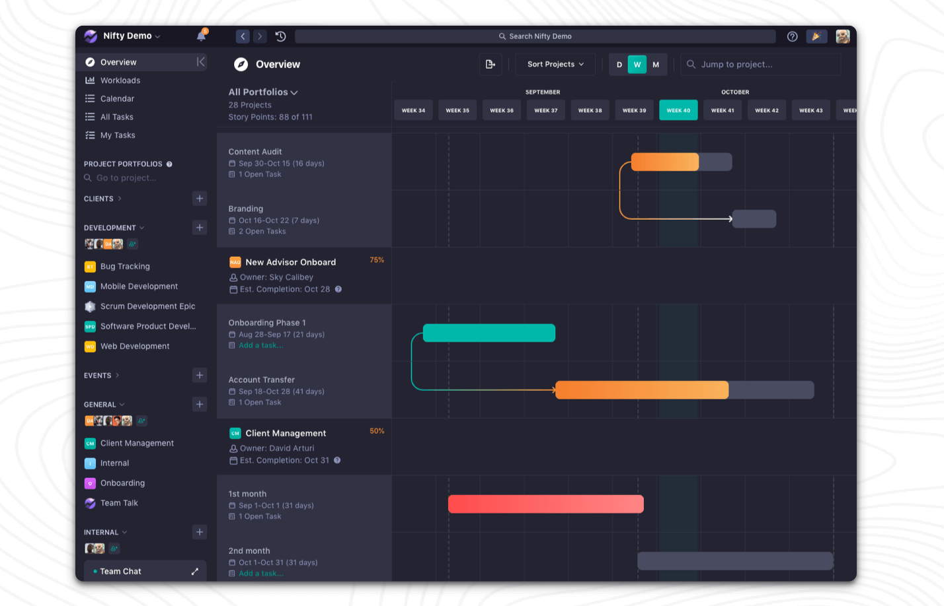Click the 1st month red Gantt bar
The height and width of the screenshot is (606, 944).
[546, 504]
